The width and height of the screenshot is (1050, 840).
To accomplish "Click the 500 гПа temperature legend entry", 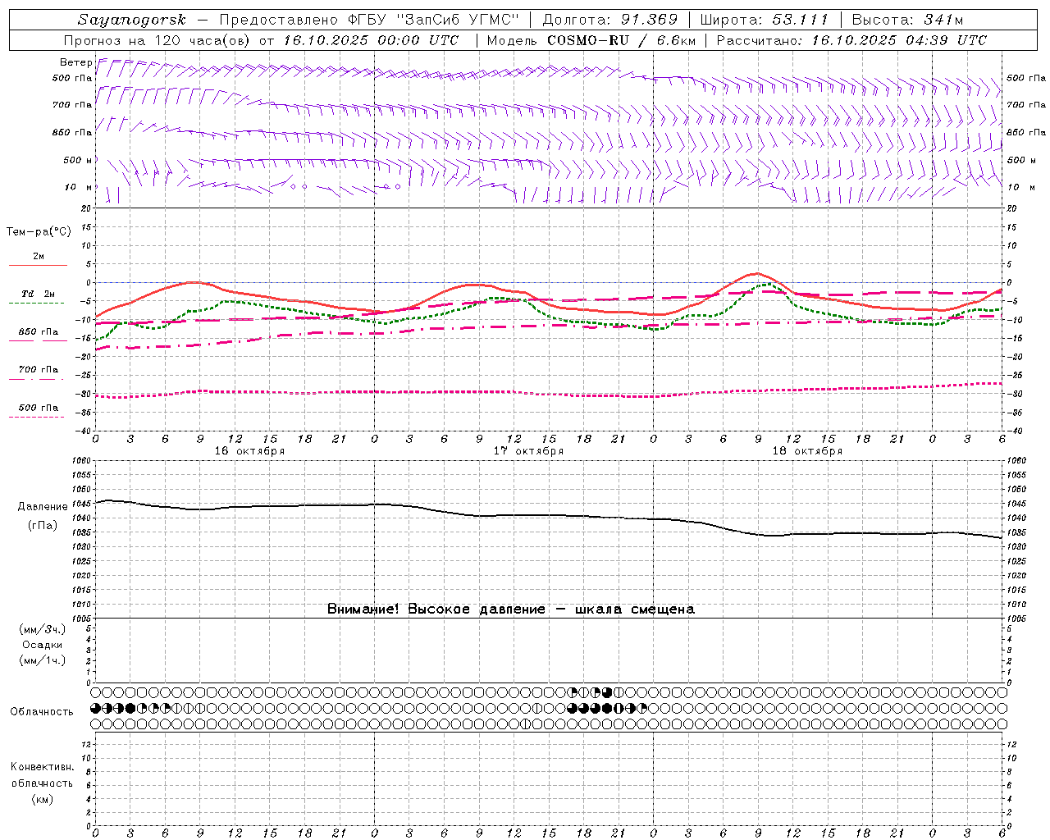I will point(38,408).
